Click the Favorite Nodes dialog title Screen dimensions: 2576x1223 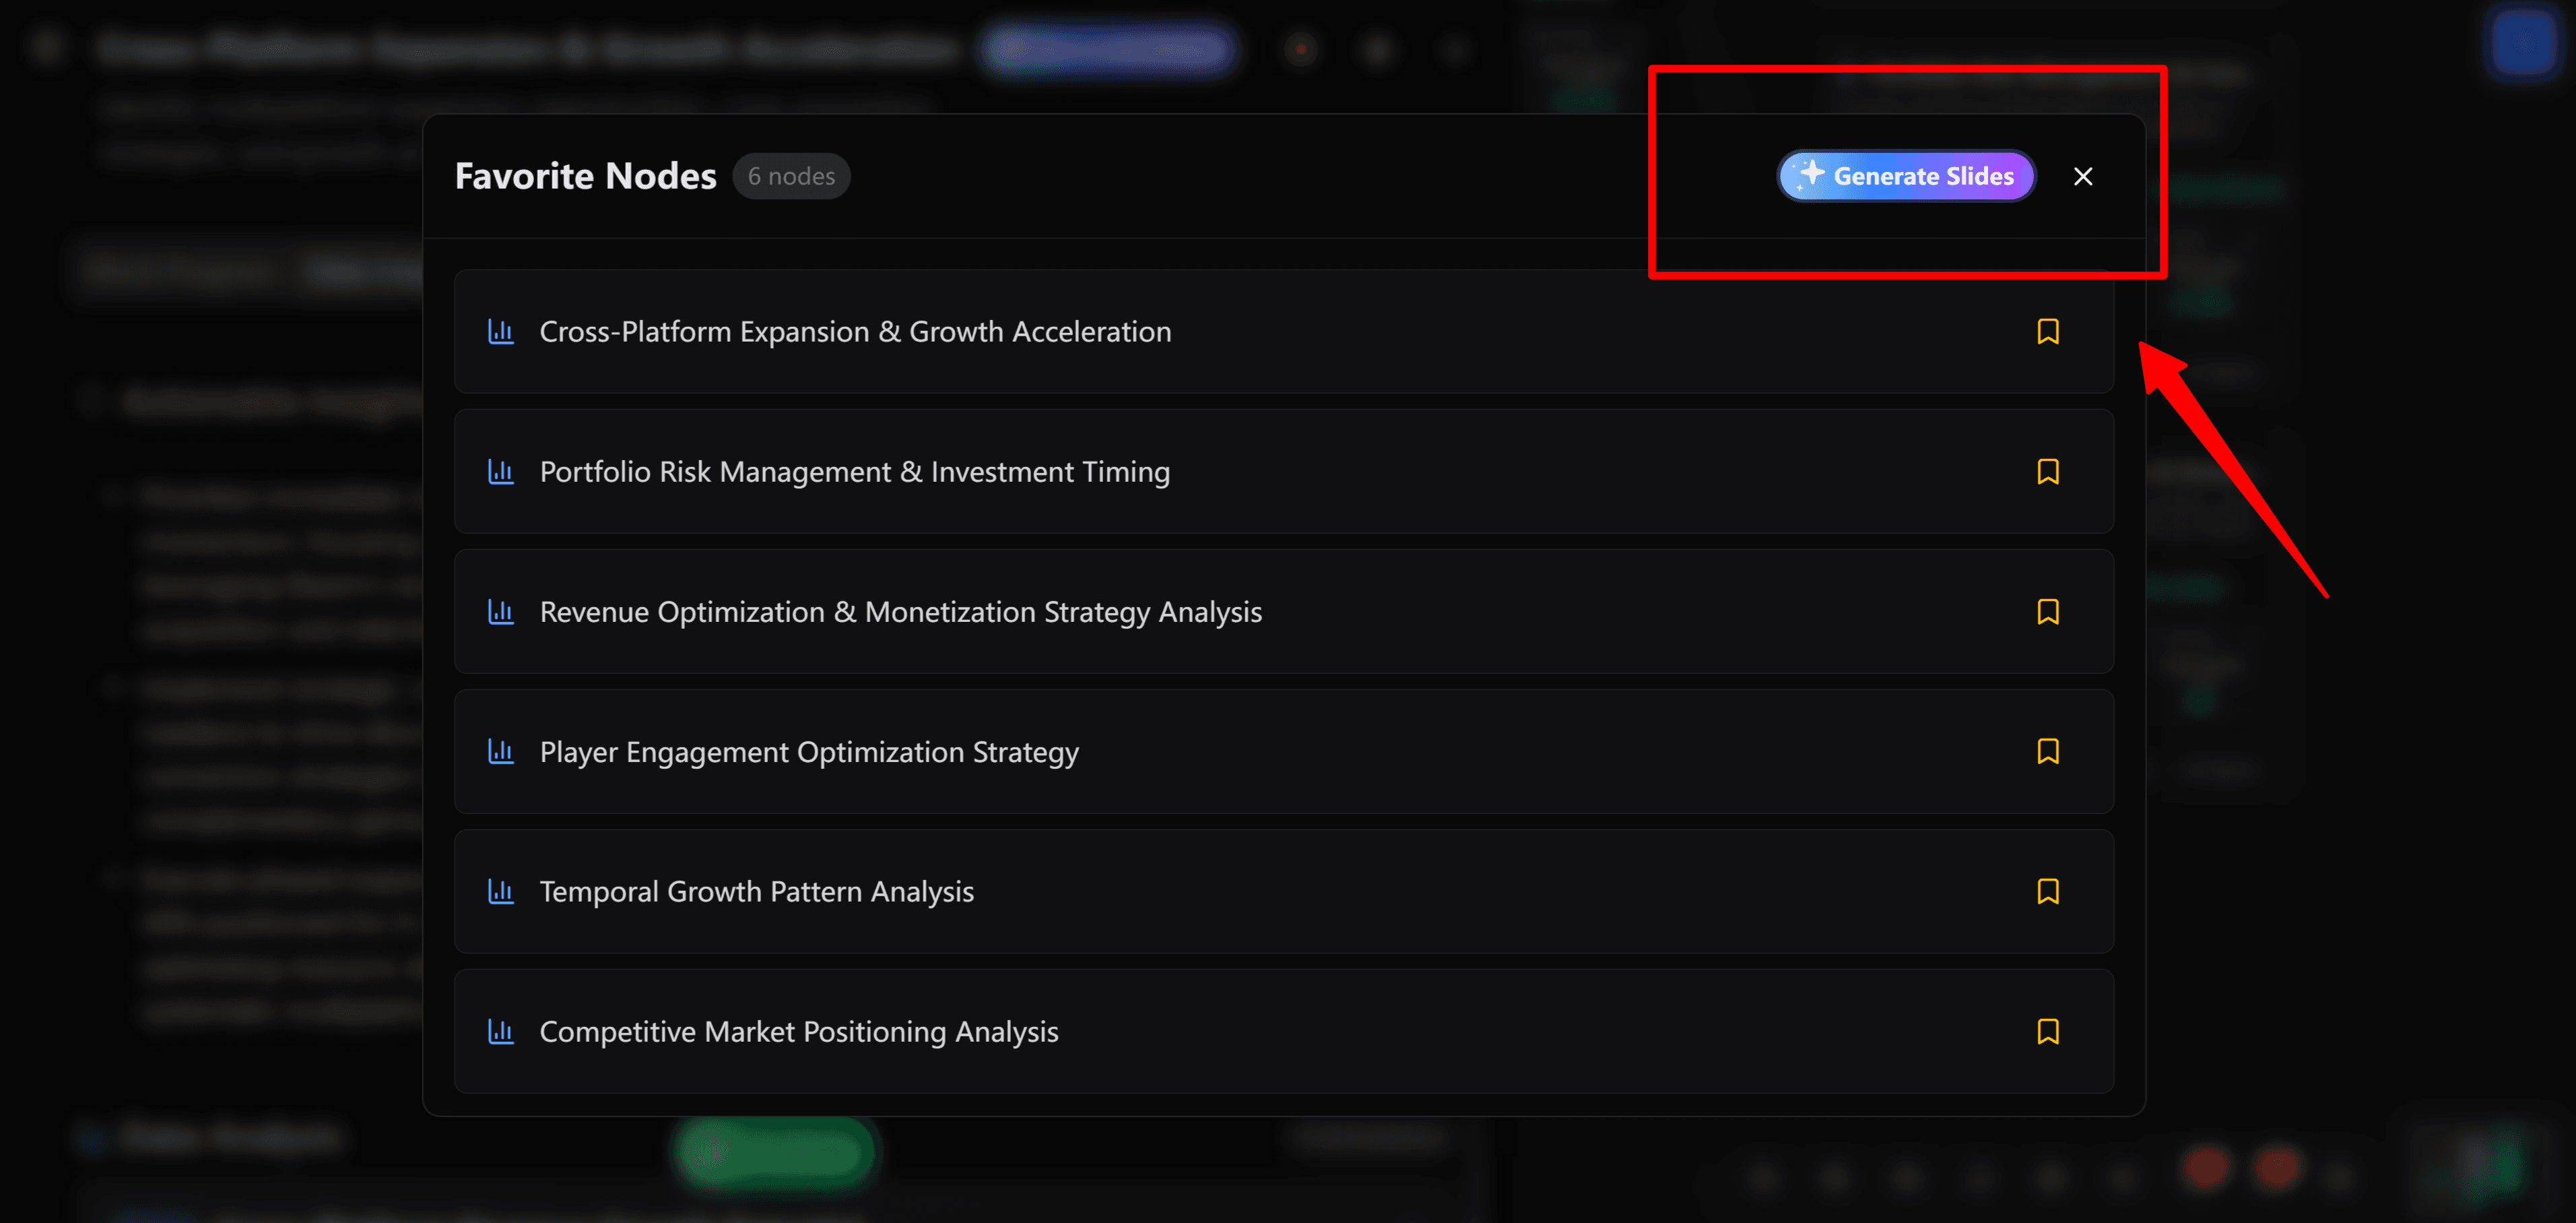point(586,176)
